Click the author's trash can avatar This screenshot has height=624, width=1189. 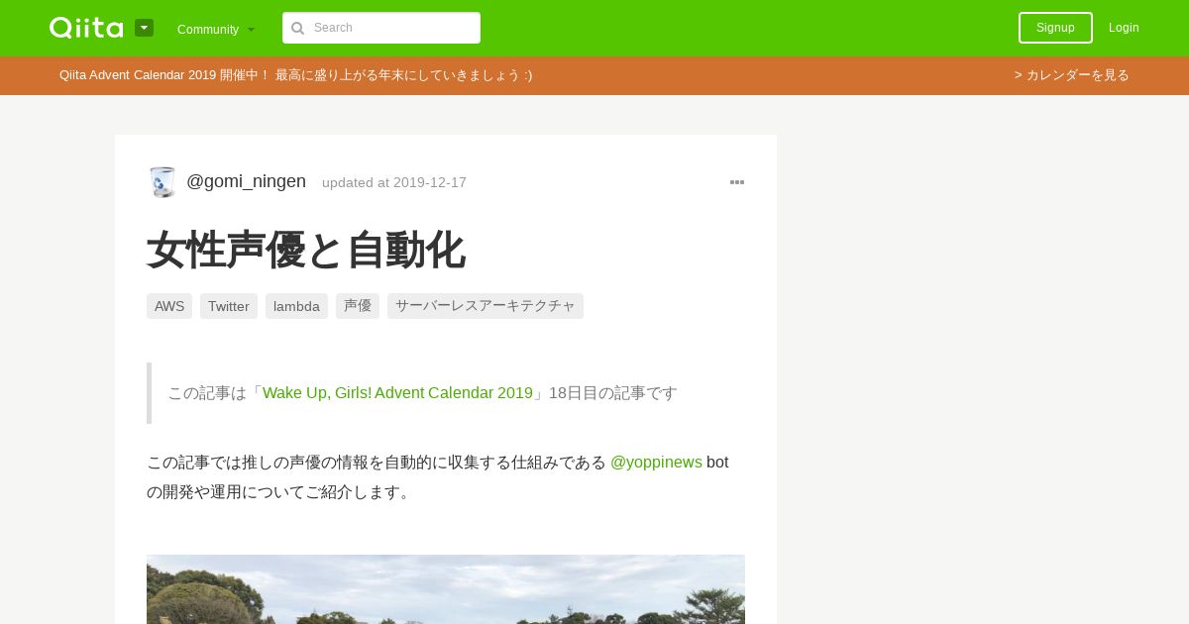pos(162,182)
